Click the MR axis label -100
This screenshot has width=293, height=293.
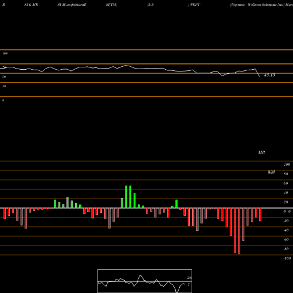287,258
